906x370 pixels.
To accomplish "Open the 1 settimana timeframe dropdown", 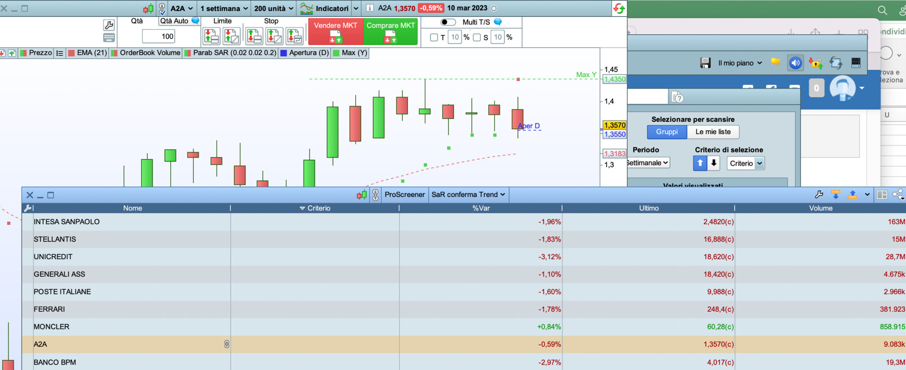I will click(224, 8).
